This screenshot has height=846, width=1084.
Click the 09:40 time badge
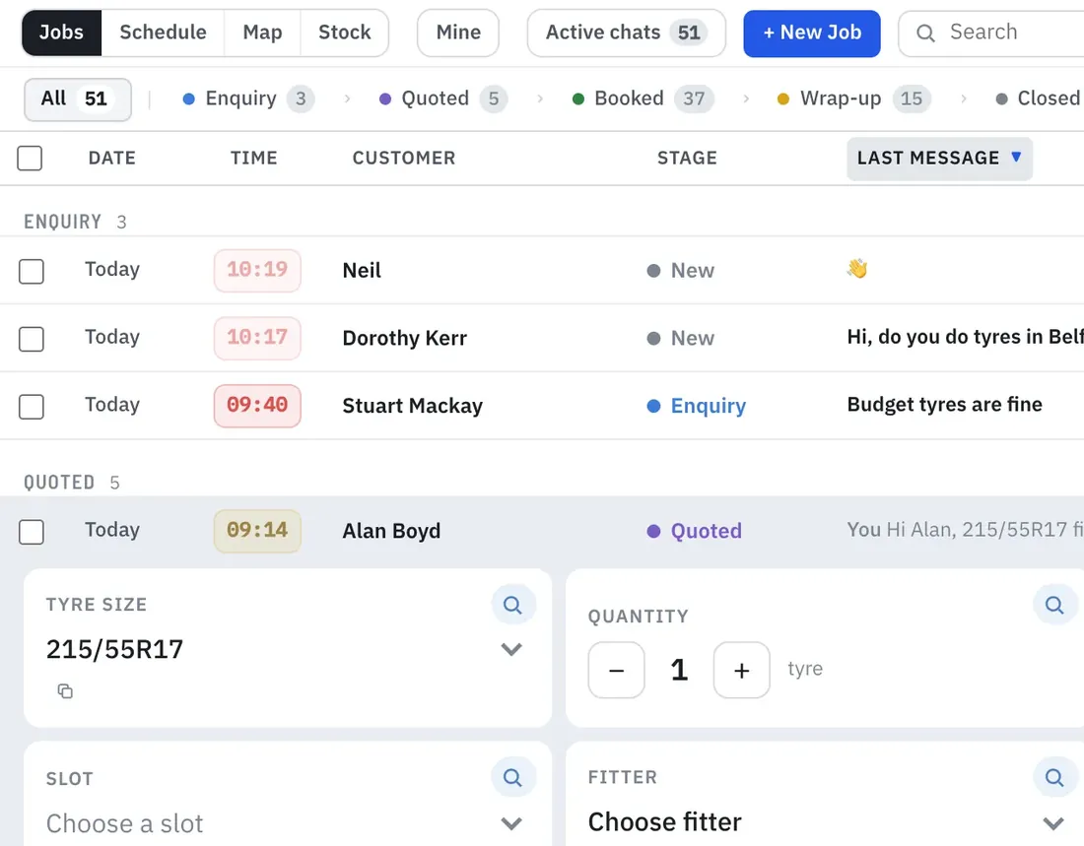point(257,405)
